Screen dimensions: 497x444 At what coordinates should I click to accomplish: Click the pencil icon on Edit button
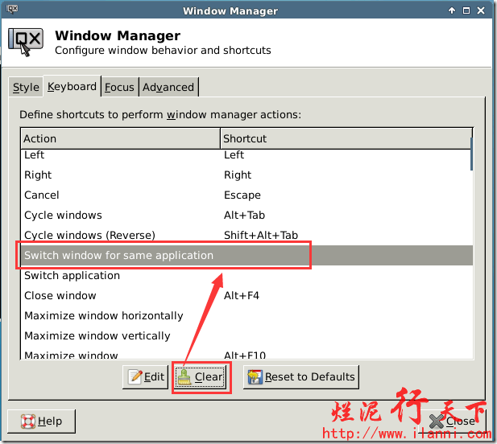pos(135,376)
